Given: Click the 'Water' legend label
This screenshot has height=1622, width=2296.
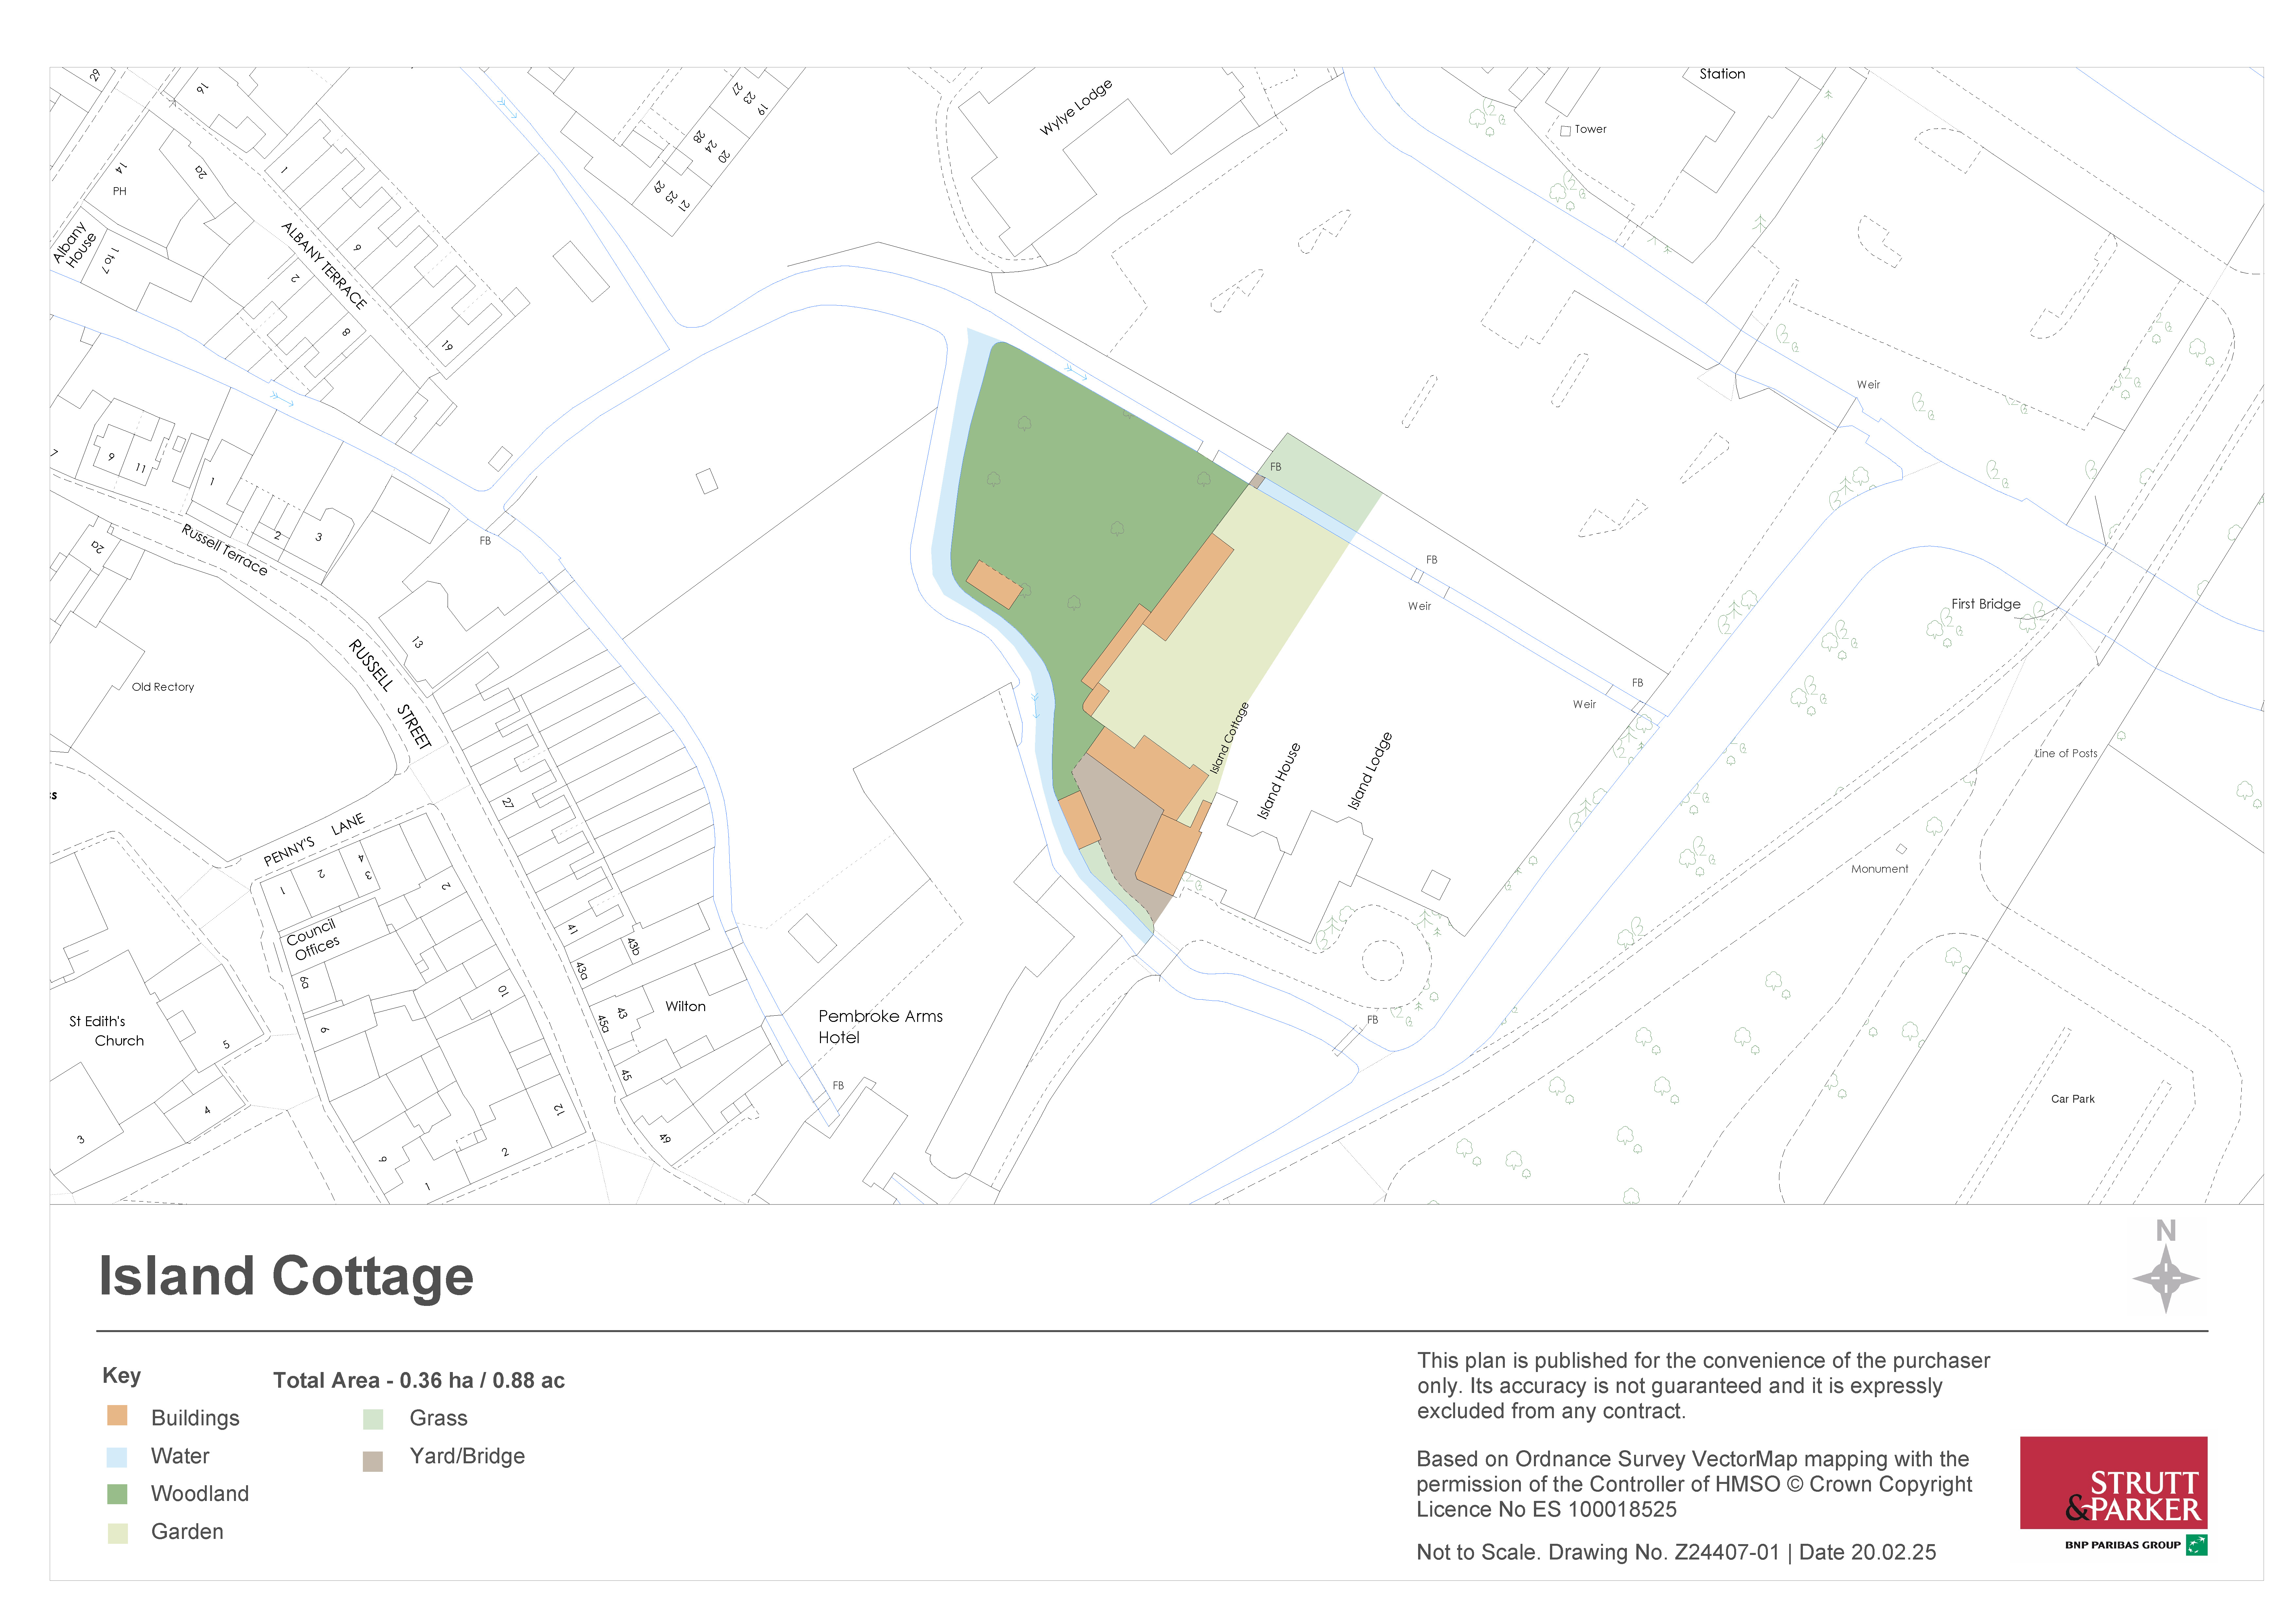Looking at the screenshot, I should 180,1456.
